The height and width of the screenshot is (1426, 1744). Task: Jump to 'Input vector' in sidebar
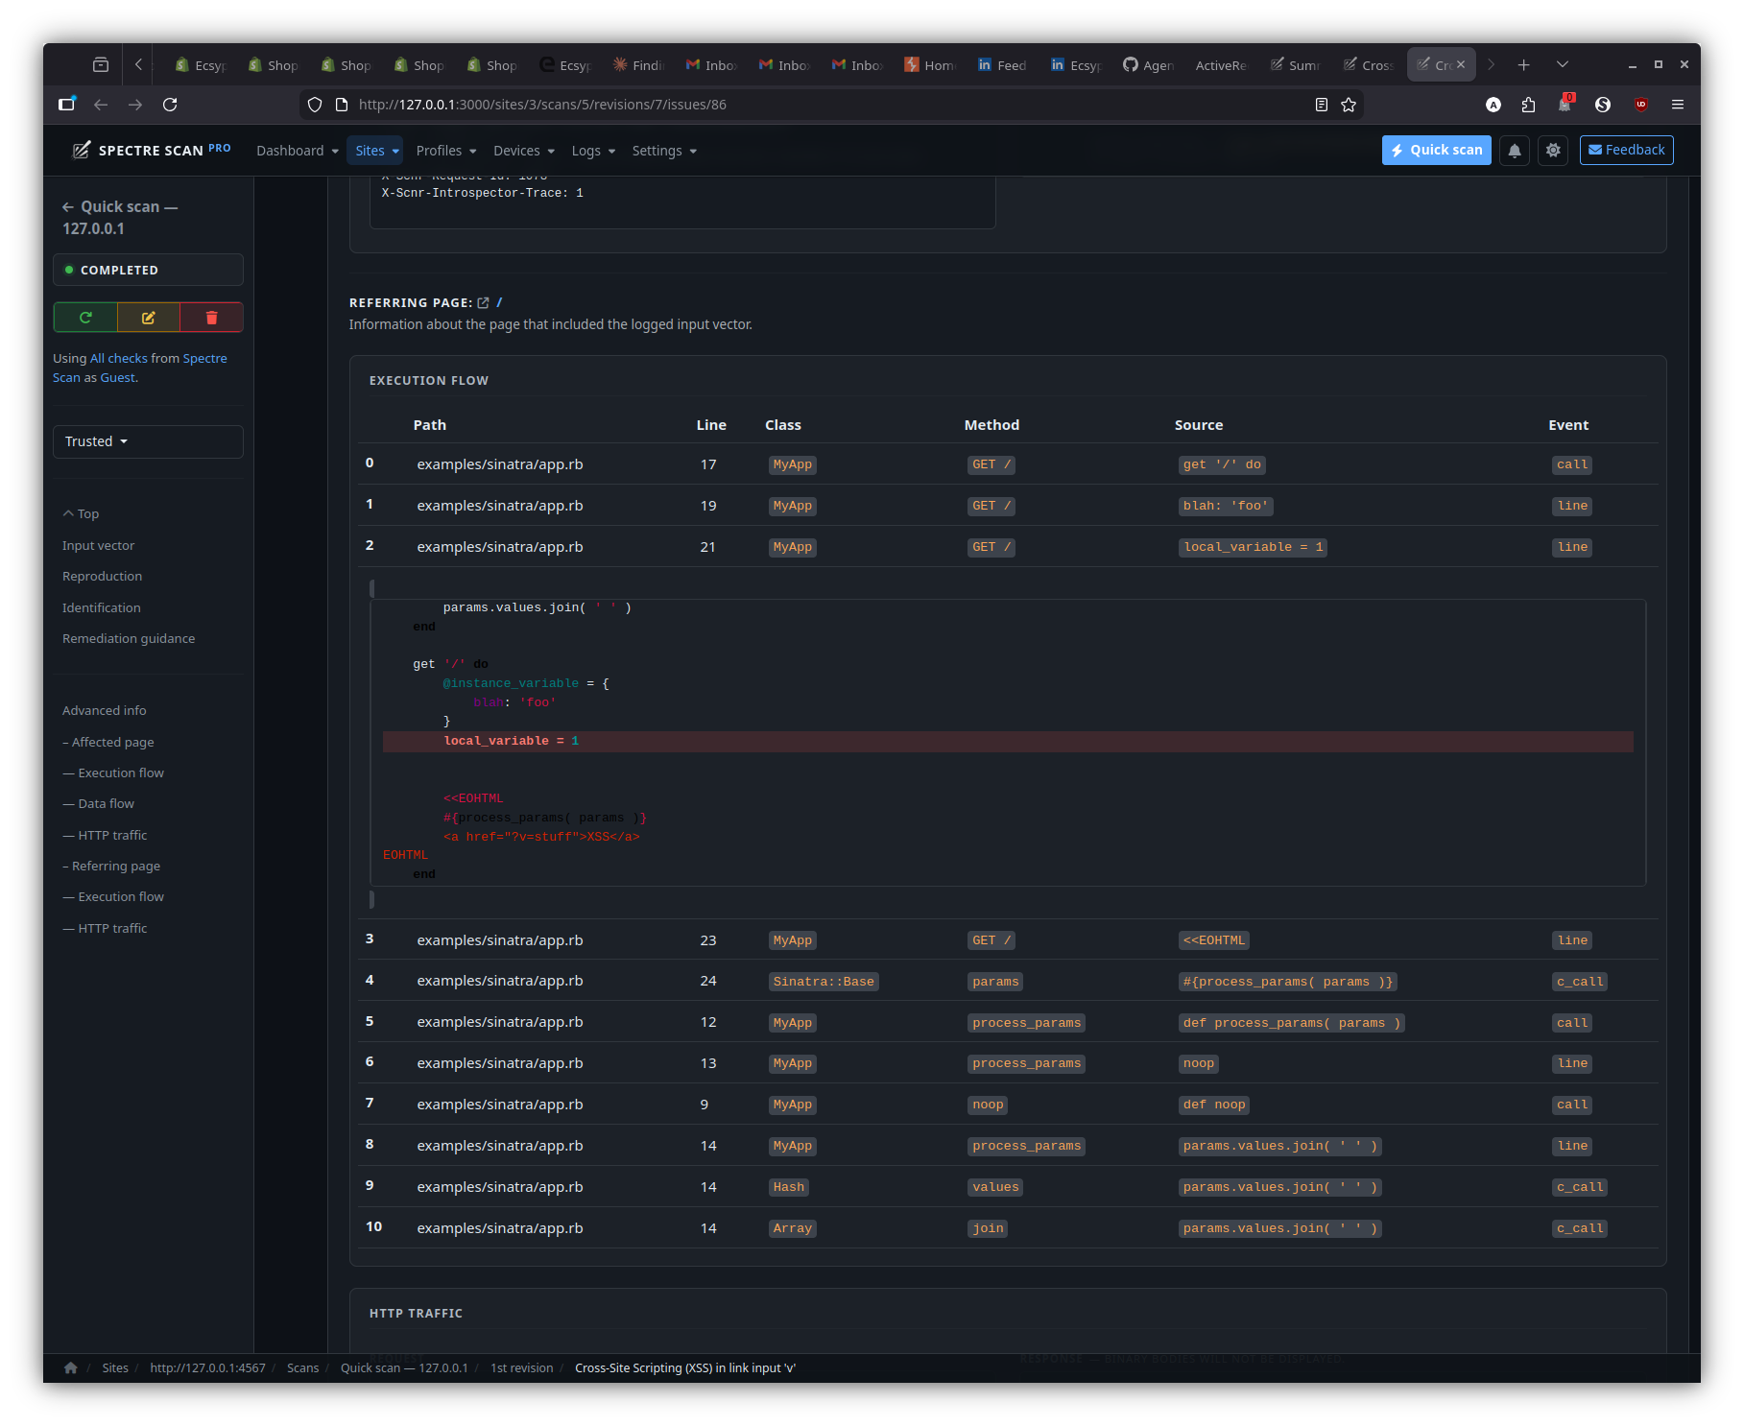[98, 546]
